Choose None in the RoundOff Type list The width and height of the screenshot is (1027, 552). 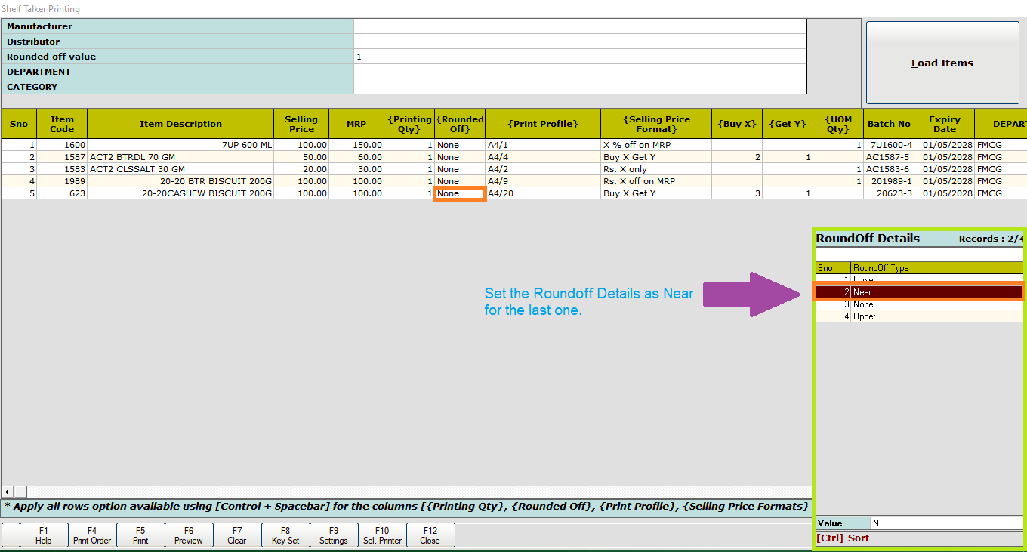point(919,304)
